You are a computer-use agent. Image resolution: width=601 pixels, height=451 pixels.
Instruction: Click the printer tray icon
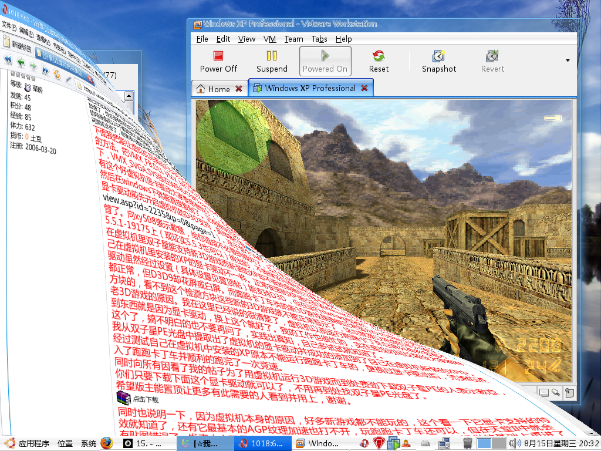point(426,444)
